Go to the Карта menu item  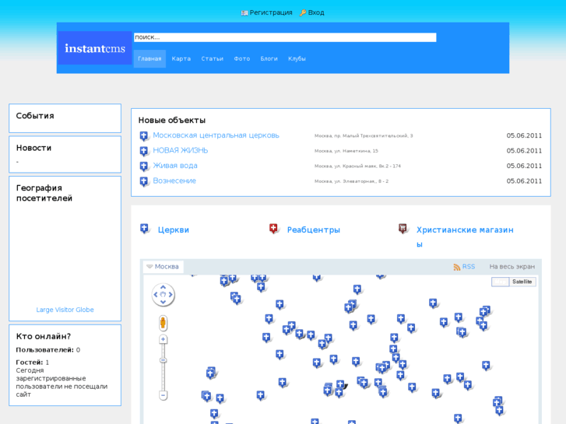click(x=181, y=59)
